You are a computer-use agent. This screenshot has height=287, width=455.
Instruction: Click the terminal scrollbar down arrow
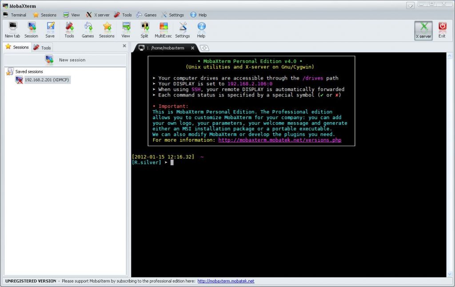click(450, 274)
